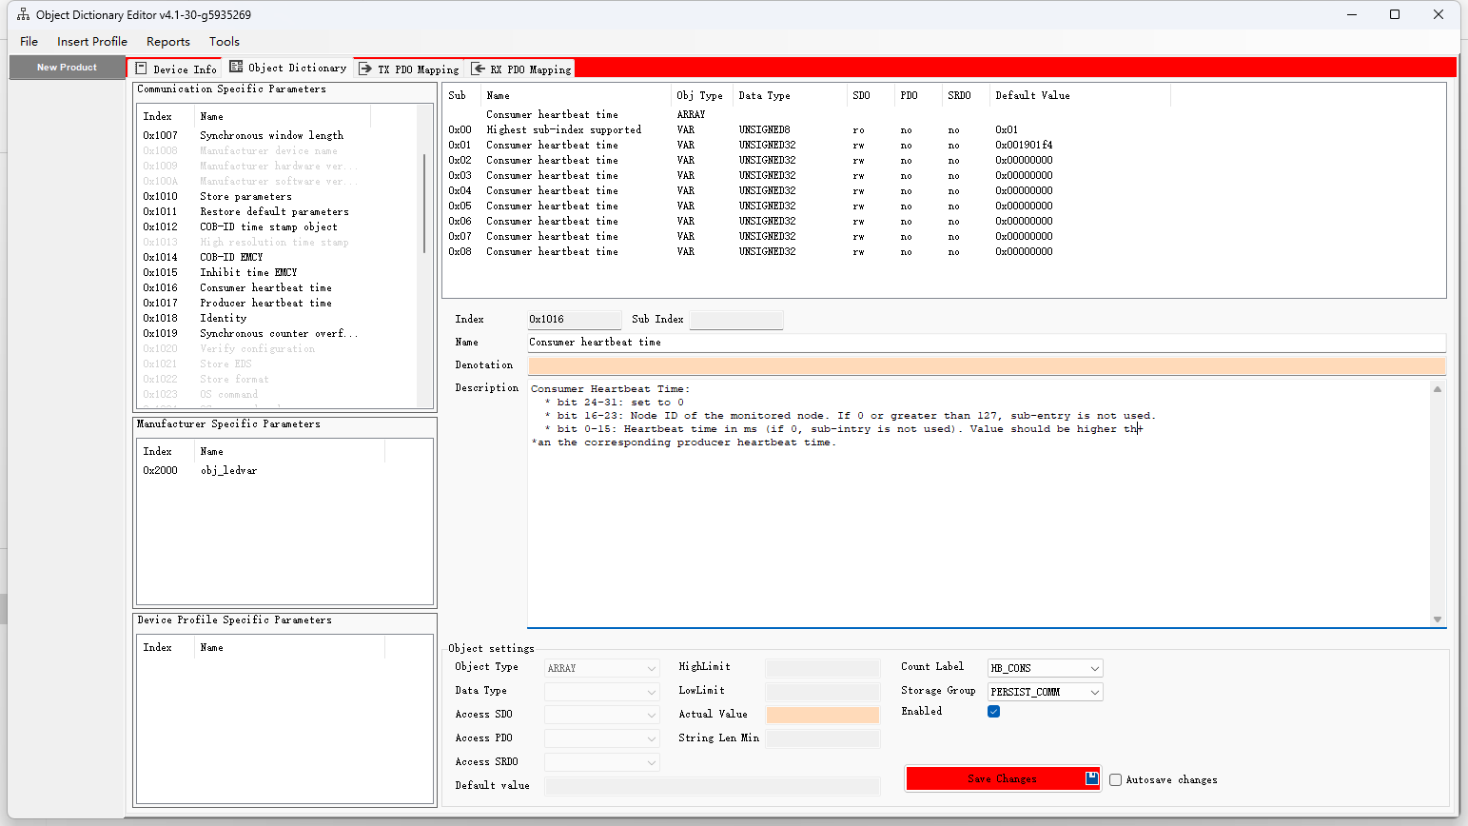Screen dimensions: 1468x826
Task: Enable Autosave changes checkbox
Action: (1115, 779)
